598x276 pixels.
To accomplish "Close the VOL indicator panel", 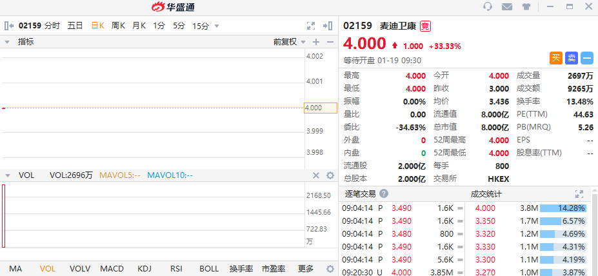I will 316,175.
